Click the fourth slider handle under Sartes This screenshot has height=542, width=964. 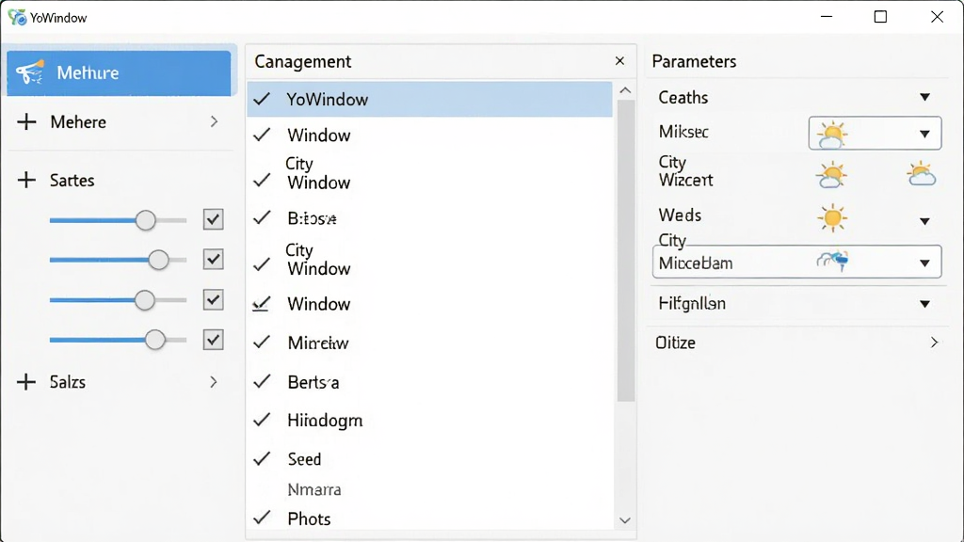(155, 340)
